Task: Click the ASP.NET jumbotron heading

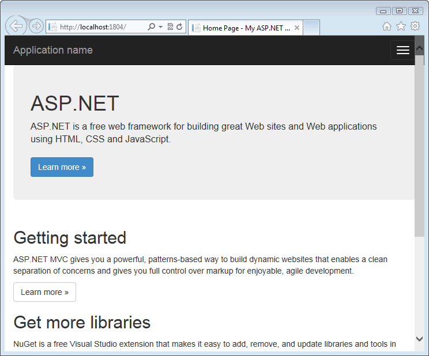Action: point(75,103)
